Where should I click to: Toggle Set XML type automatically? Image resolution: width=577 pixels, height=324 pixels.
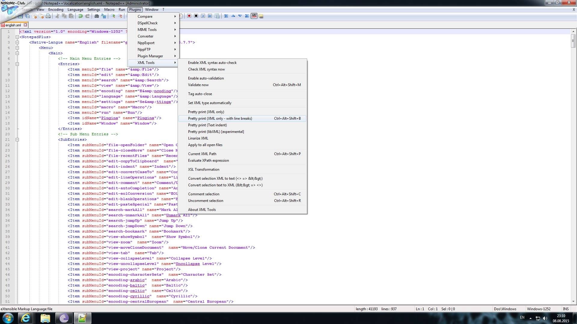242,103
